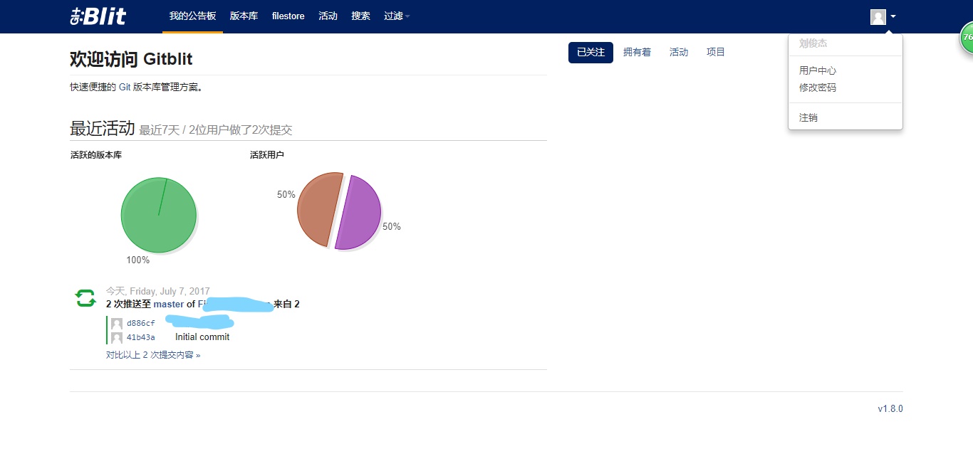Toggle the user menu caret arrow
The width and height of the screenshot is (973, 471).
click(x=893, y=16)
